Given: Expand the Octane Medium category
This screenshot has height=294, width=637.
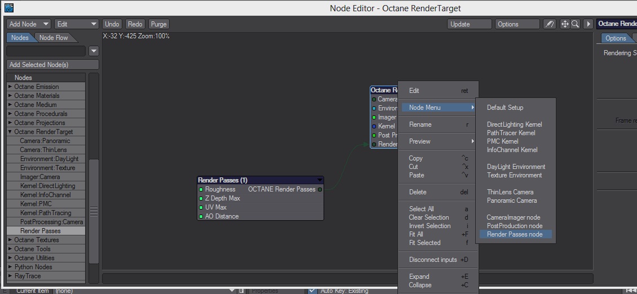Looking at the screenshot, I should (x=10, y=104).
